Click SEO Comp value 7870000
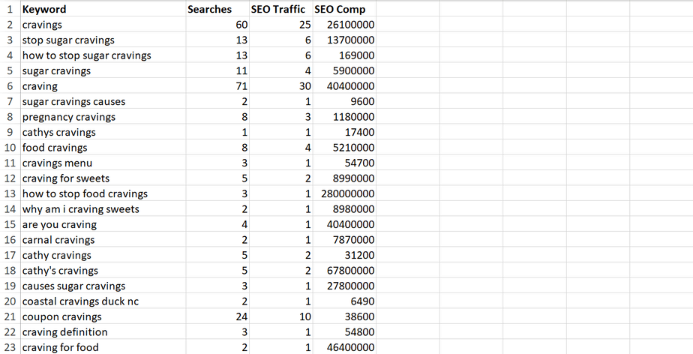Image resolution: width=693 pixels, height=354 pixels. click(344, 239)
